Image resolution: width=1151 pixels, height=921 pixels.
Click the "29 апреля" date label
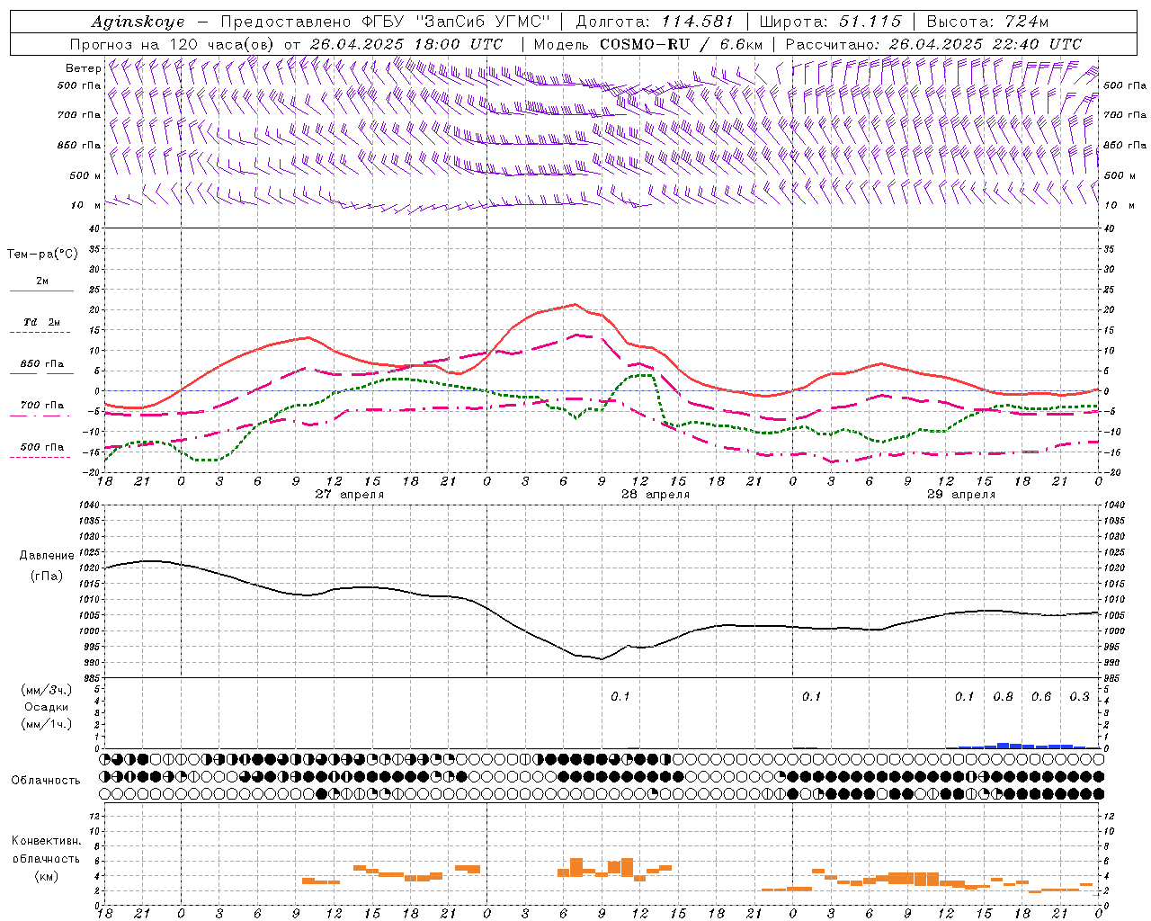pos(960,495)
